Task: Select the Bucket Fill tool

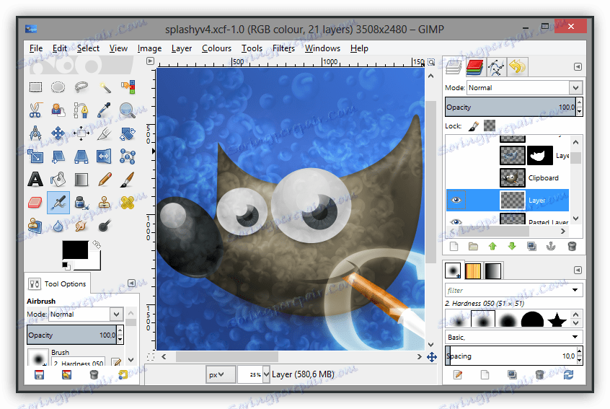Action: pos(58,180)
